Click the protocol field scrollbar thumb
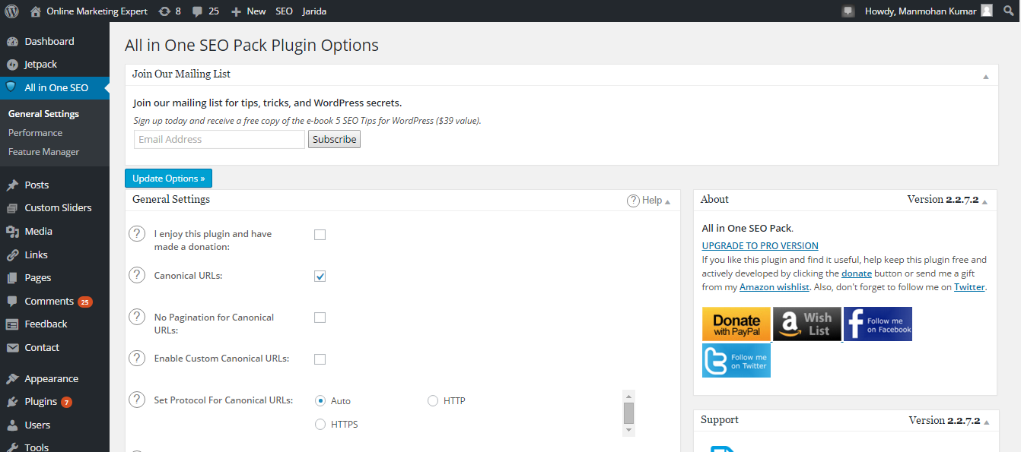Viewport: 1021px width, 452px height. tap(628, 412)
